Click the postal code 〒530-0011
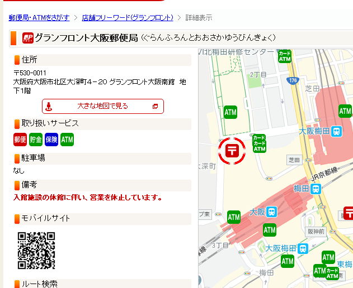Viewport: 353px width, 288px height. [30, 73]
